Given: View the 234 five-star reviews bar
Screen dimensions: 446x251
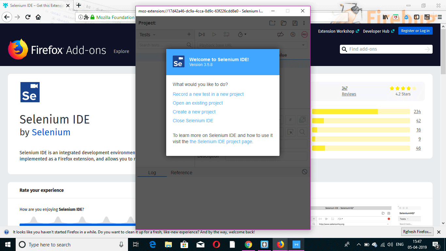Looking at the screenshot, I should pyautogui.click(x=361, y=111).
